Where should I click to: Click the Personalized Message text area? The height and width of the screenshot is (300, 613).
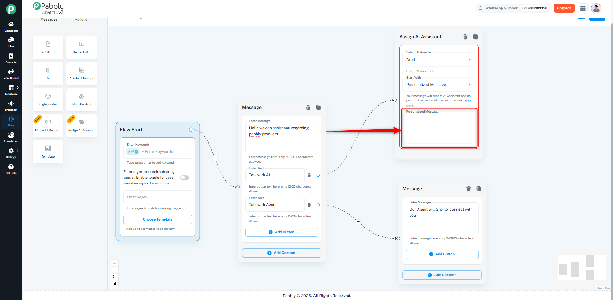(440, 128)
